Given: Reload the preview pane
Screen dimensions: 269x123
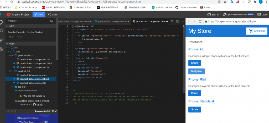Looking at the screenshot, I should [x=200, y=22].
